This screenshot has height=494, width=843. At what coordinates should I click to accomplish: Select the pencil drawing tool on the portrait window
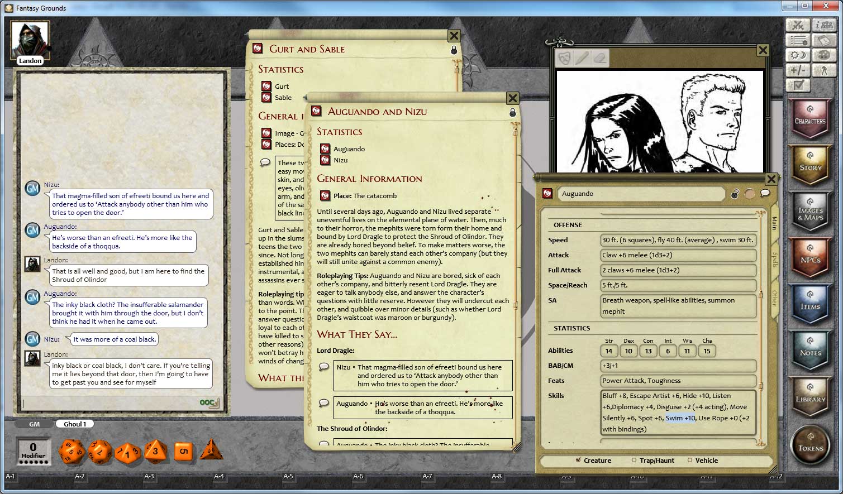click(x=581, y=59)
